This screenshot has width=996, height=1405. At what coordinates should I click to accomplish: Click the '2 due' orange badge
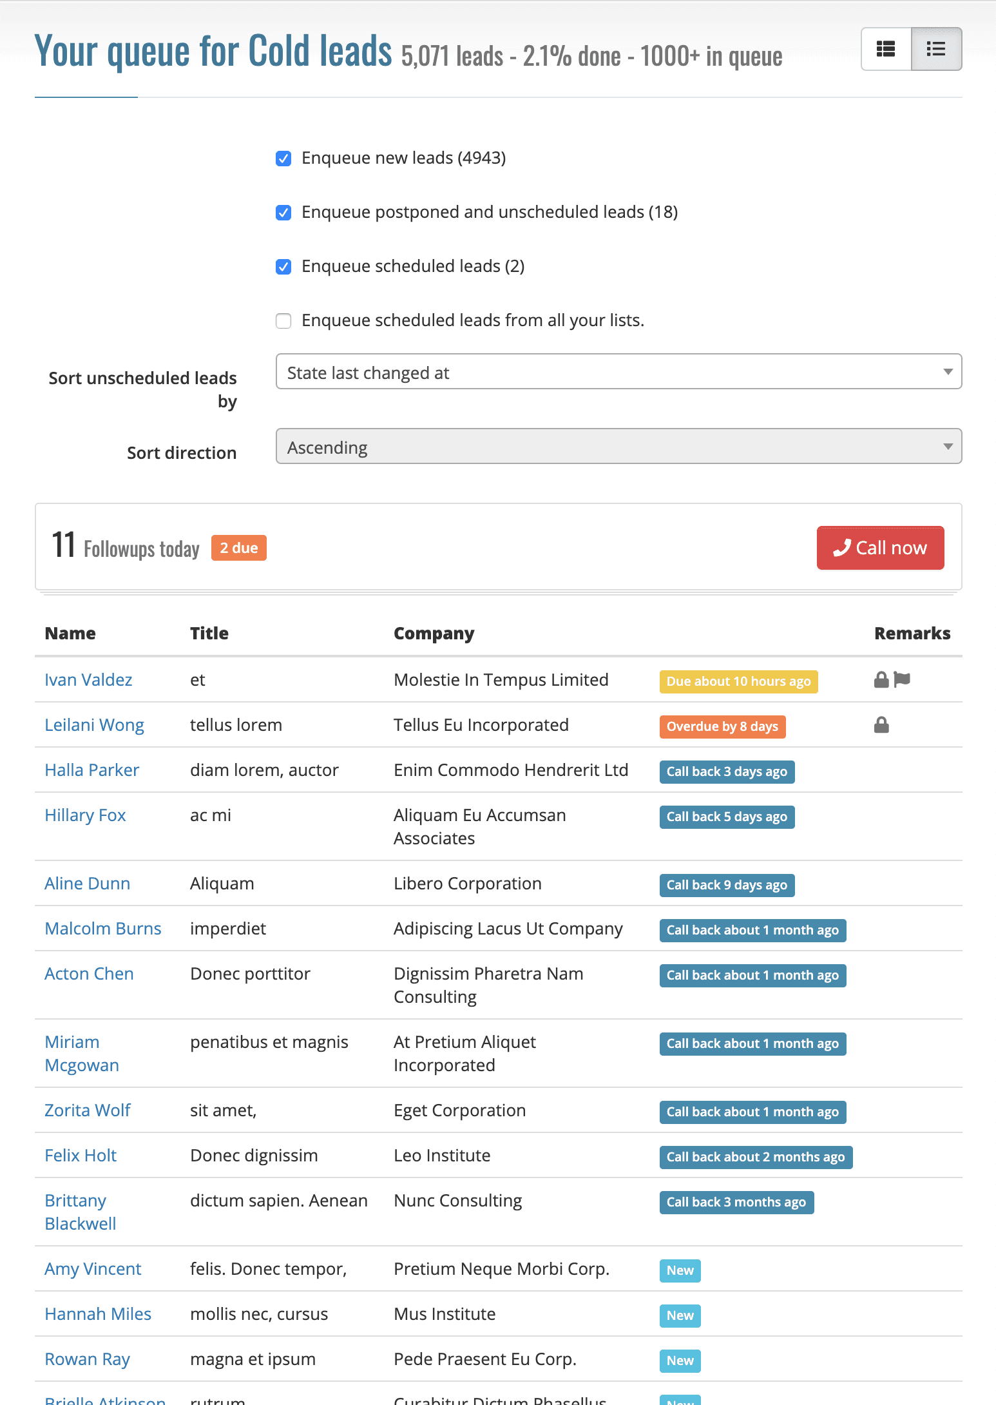239,548
